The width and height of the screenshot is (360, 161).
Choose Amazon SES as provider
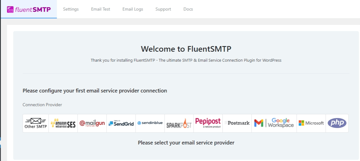[x=63, y=123]
